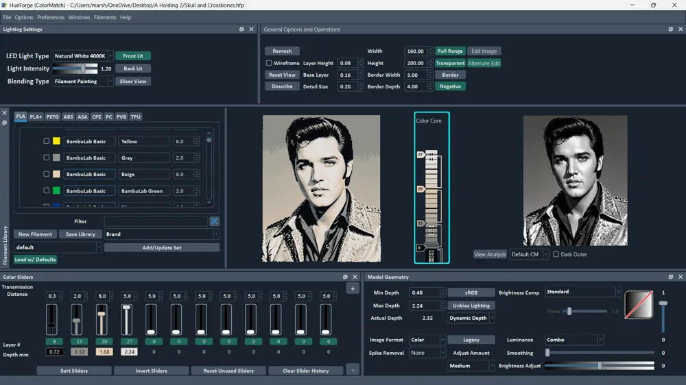This screenshot has height=385, width=686.
Task: Click the Brightness Adjust slider
Action: click(x=600, y=366)
